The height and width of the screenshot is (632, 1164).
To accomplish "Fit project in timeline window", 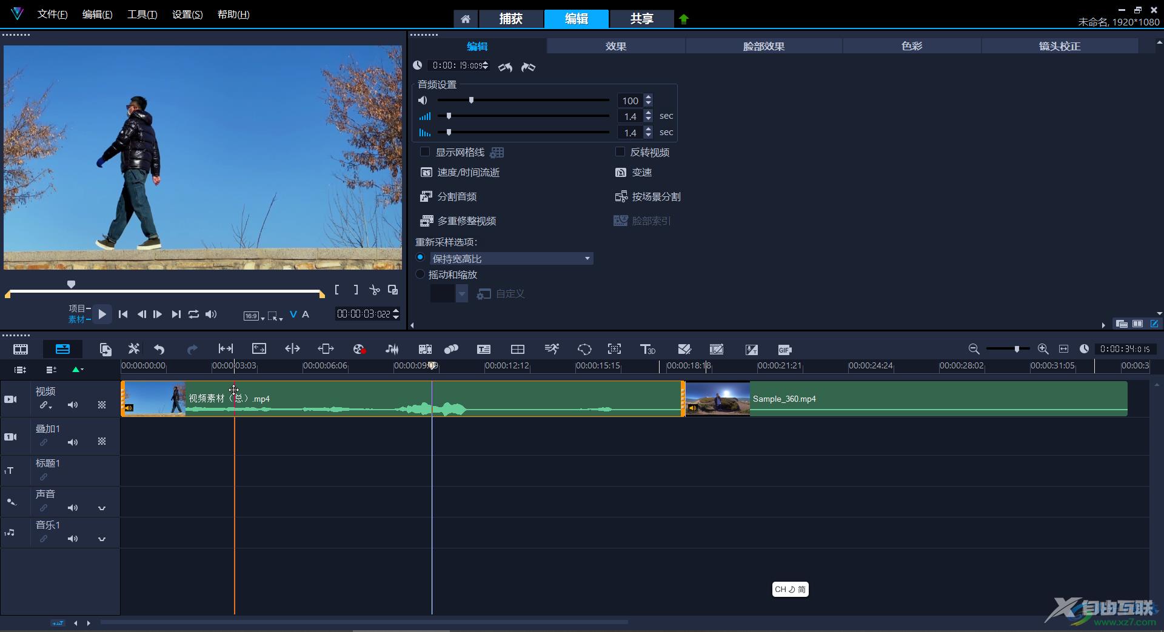I will (x=1063, y=348).
